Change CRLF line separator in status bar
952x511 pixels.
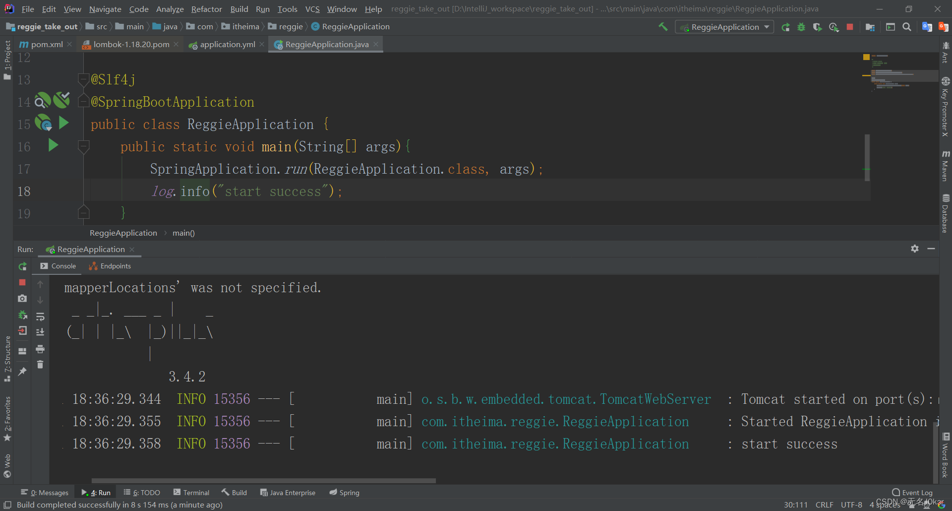(x=824, y=505)
